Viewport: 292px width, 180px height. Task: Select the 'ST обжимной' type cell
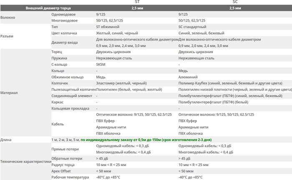[x=108, y=27]
